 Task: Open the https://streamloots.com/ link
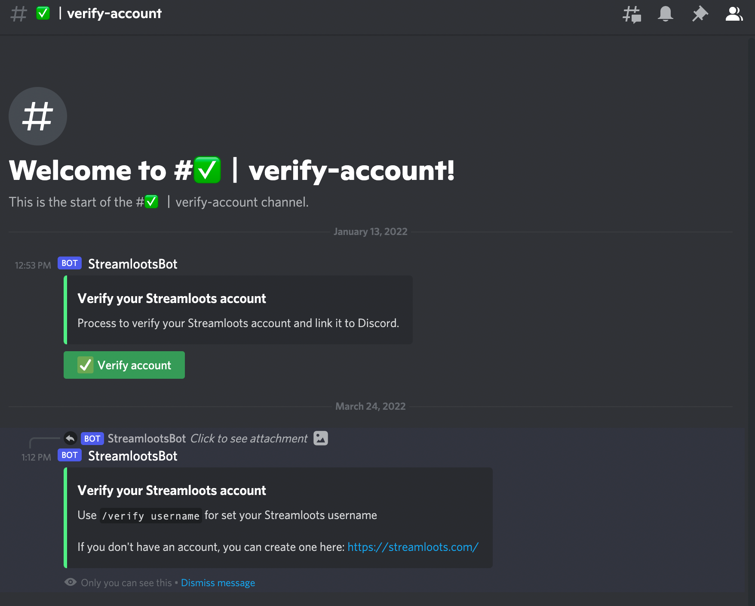point(413,547)
